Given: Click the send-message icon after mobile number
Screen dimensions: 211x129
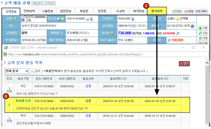Looking at the screenshot, I should click(x=87, y=19).
